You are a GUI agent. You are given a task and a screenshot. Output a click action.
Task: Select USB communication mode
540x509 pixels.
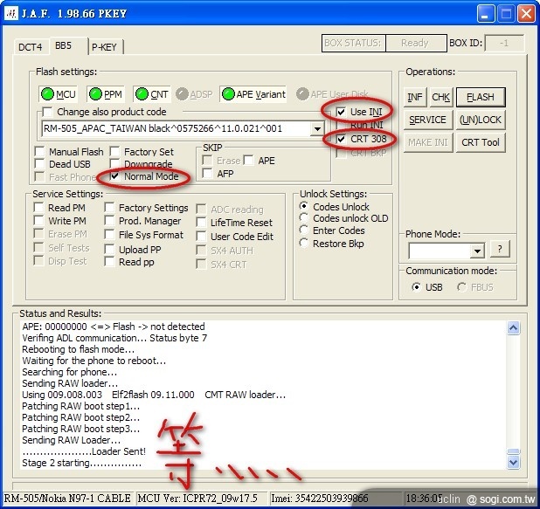click(417, 287)
